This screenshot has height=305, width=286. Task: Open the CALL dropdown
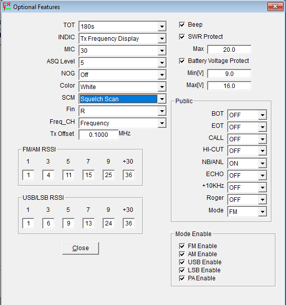click(x=247, y=139)
